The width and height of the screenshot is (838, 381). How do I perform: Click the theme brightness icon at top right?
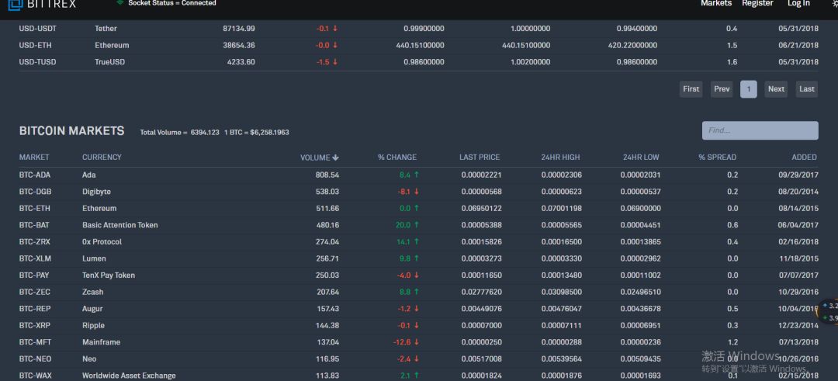point(836,5)
